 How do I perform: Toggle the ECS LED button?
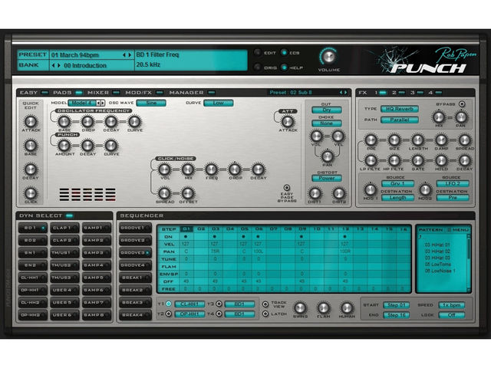tap(284, 53)
